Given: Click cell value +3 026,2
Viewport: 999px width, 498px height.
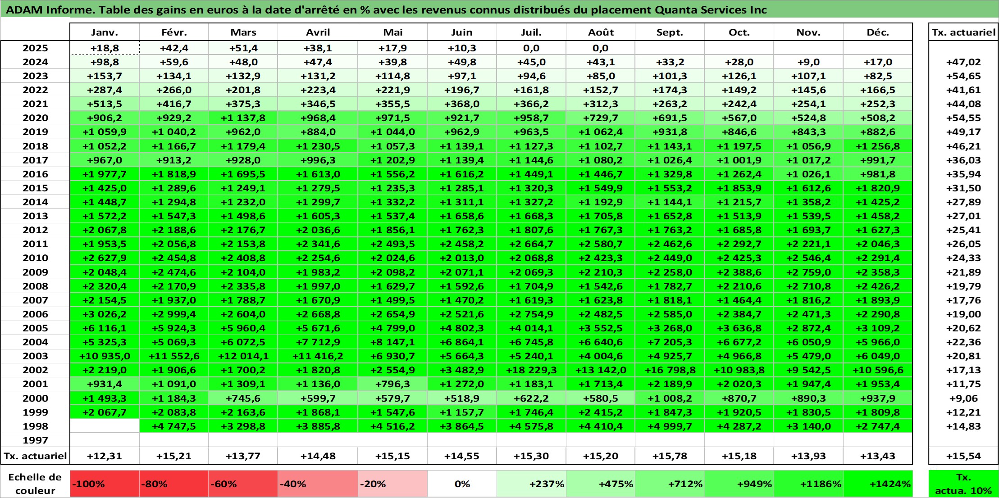Looking at the screenshot, I should coord(105,314).
